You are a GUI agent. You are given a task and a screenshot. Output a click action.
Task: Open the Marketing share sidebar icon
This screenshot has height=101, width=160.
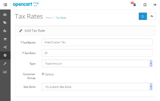point(5,47)
